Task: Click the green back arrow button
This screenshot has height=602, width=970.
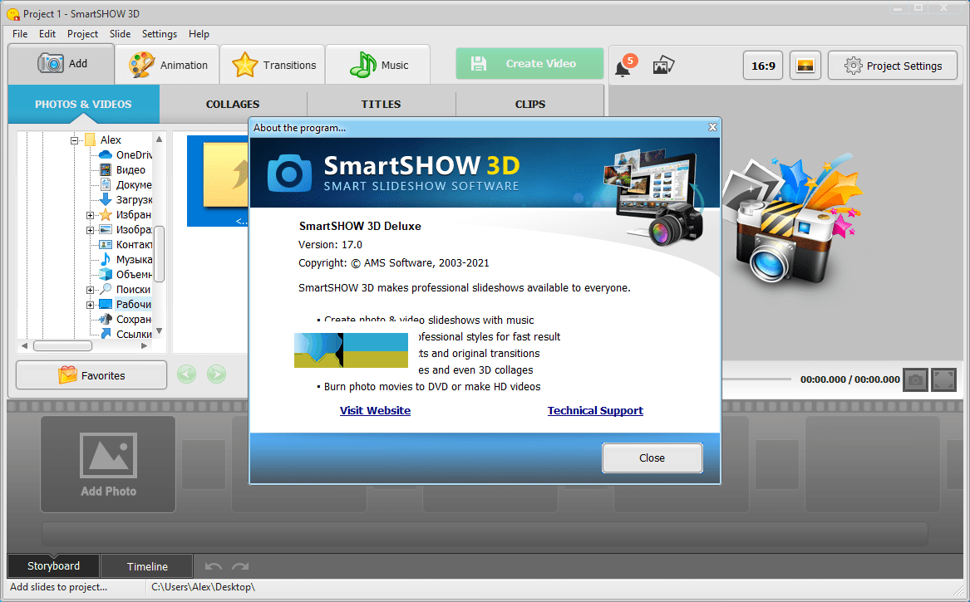Action: (x=186, y=374)
